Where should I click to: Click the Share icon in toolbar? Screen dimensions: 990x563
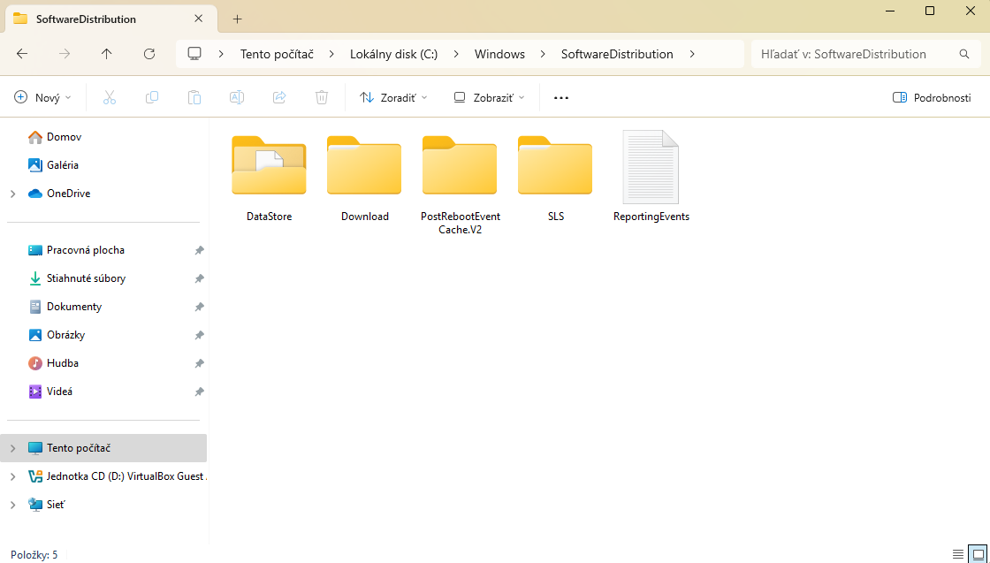pos(279,97)
